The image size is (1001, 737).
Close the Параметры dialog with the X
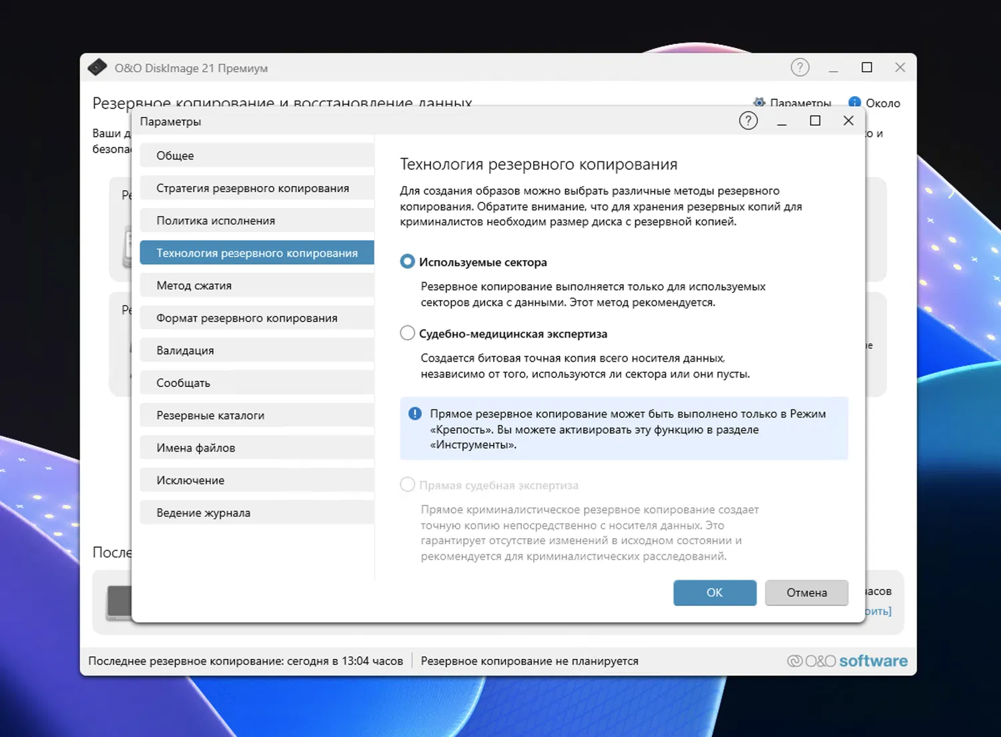point(848,121)
